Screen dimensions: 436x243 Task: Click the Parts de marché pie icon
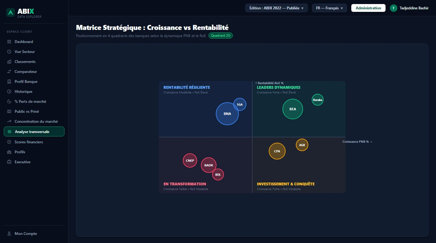pos(9,102)
